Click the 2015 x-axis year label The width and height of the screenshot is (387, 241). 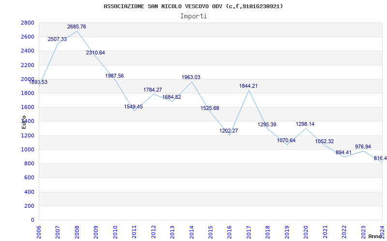pos(210,232)
